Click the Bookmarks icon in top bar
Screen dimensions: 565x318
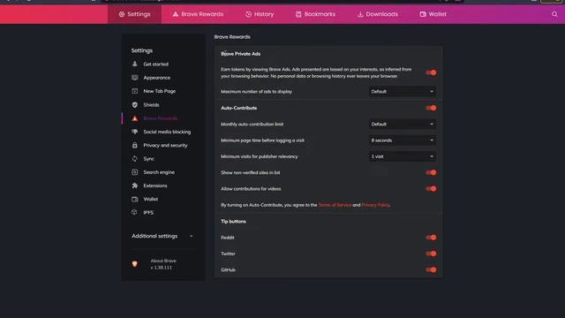298,14
